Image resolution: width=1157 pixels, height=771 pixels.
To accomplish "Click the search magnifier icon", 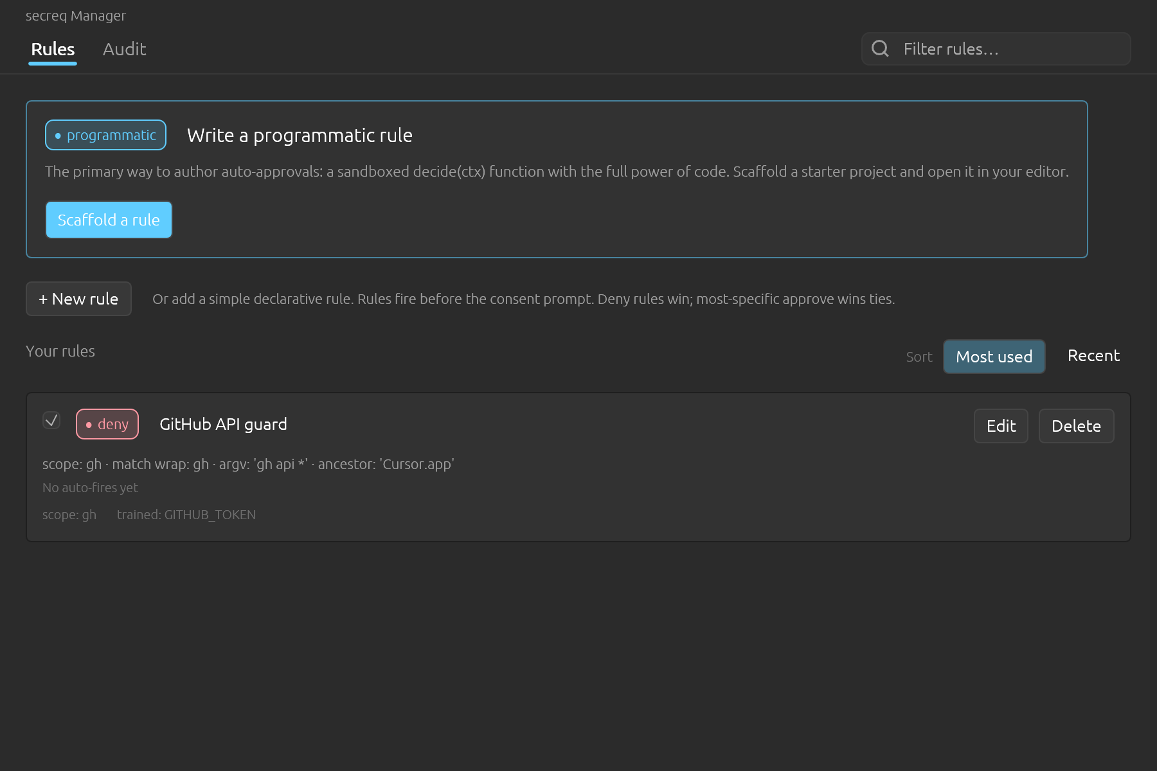I will tap(880, 49).
